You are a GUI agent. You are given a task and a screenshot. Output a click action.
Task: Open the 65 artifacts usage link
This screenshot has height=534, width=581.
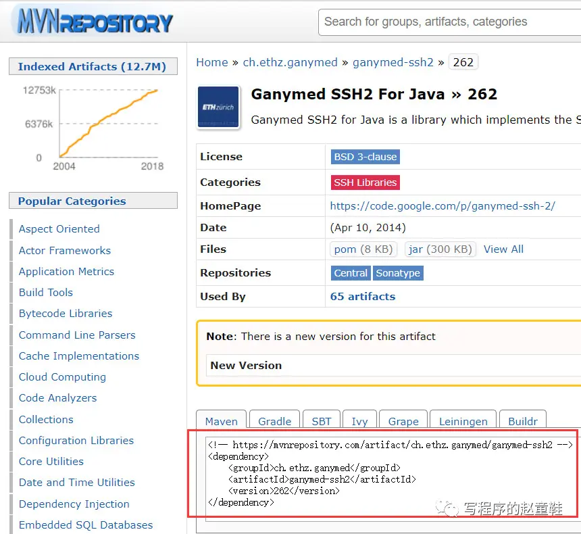(x=363, y=297)
